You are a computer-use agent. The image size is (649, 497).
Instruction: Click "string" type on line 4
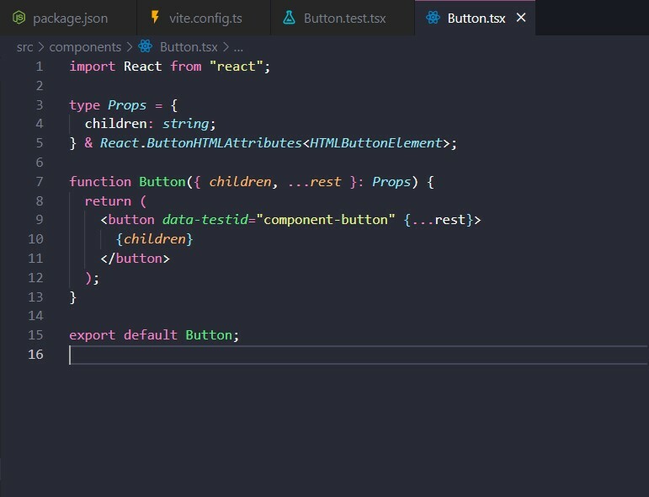[x=185, y=124]
